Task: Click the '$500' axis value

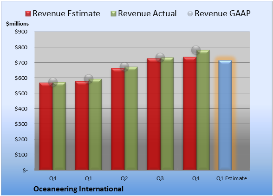Action: 21,93
